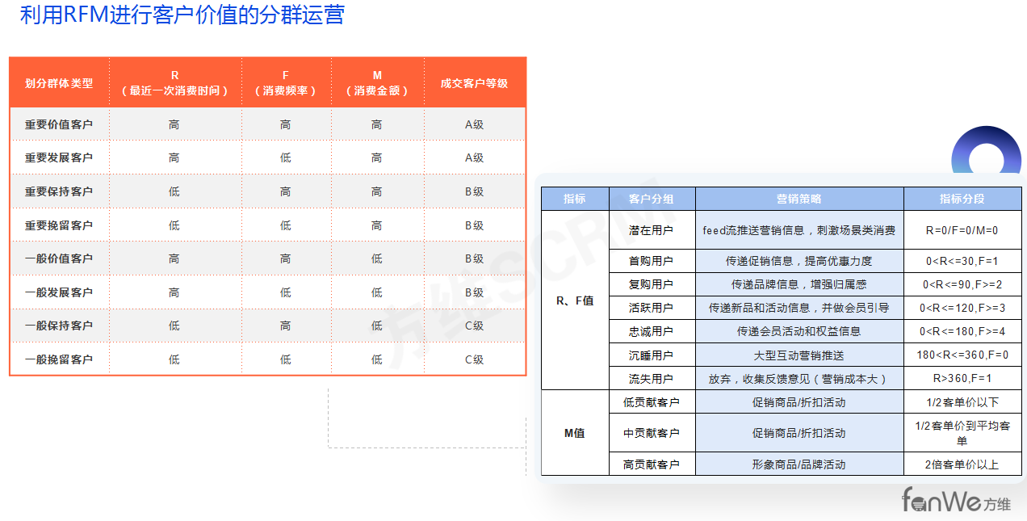Screen dimensions: 1027x521
Task: Click the R、F值 merged cell
Action: (575, 300)
